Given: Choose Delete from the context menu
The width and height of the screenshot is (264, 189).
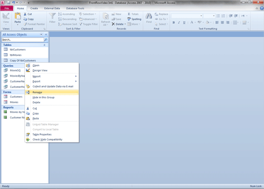Looking at the screenshot, I should click(x=52, y=102).
